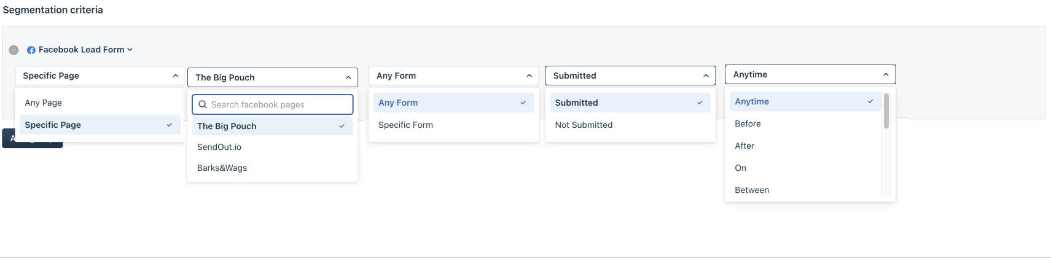The height and width of the screenshot is (258, 1051).
Task: Select the Specific Page option
Action: click(x=100, y=125)
